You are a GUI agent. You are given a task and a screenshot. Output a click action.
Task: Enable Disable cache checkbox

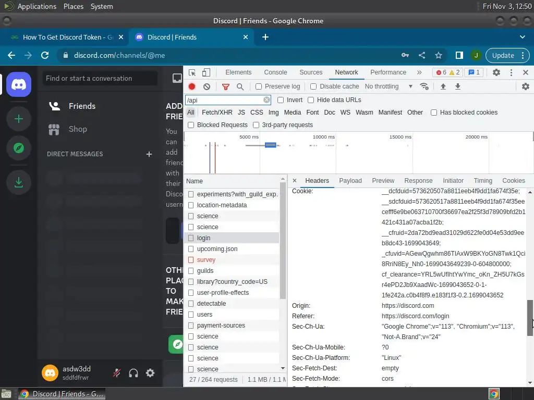click(313, 86)
